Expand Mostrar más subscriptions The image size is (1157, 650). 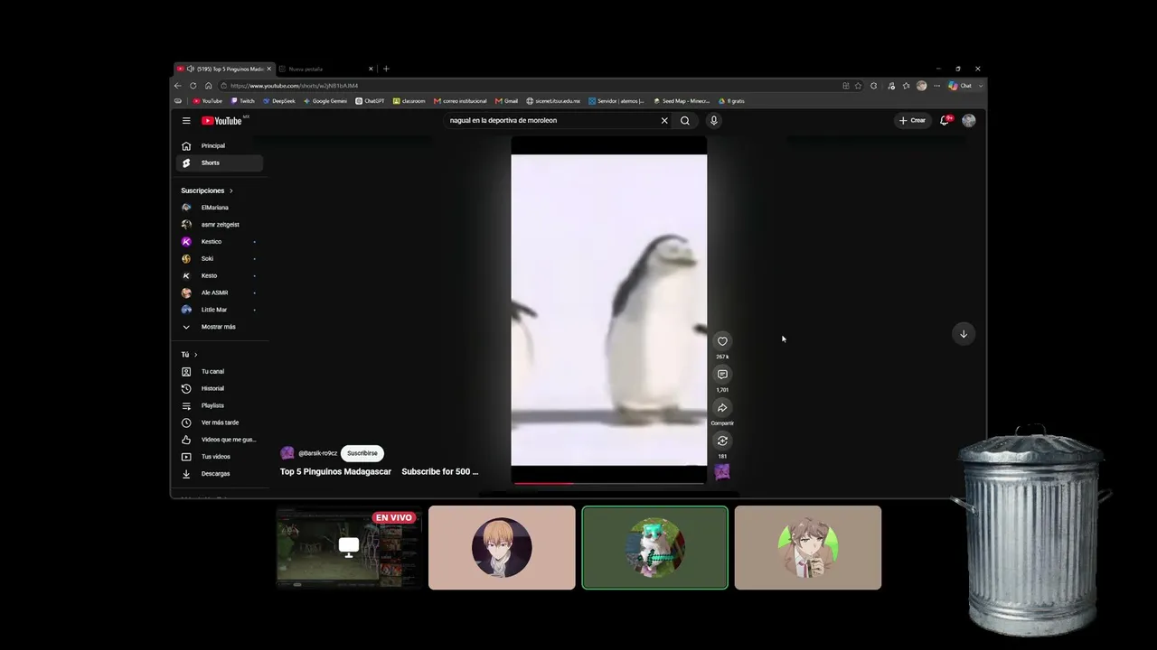click(x=220, y=327)
